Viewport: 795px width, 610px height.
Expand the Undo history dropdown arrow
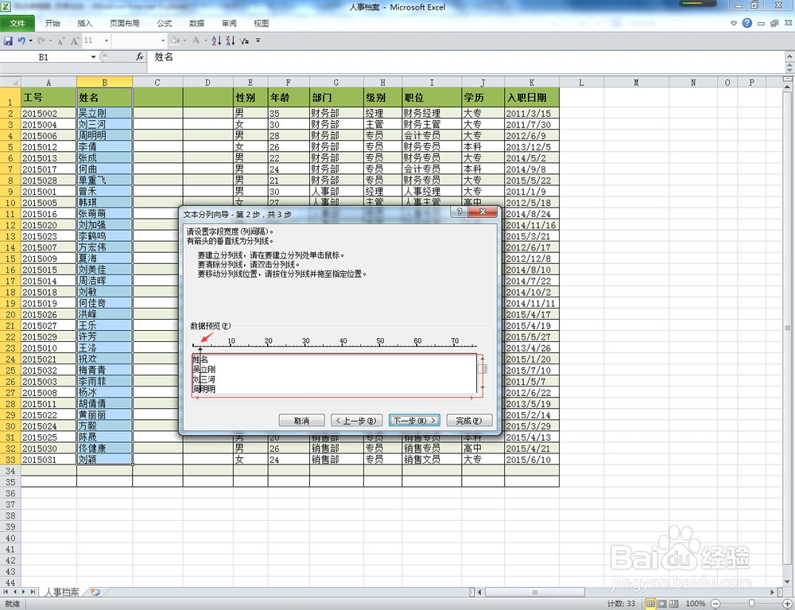[30, 40]
